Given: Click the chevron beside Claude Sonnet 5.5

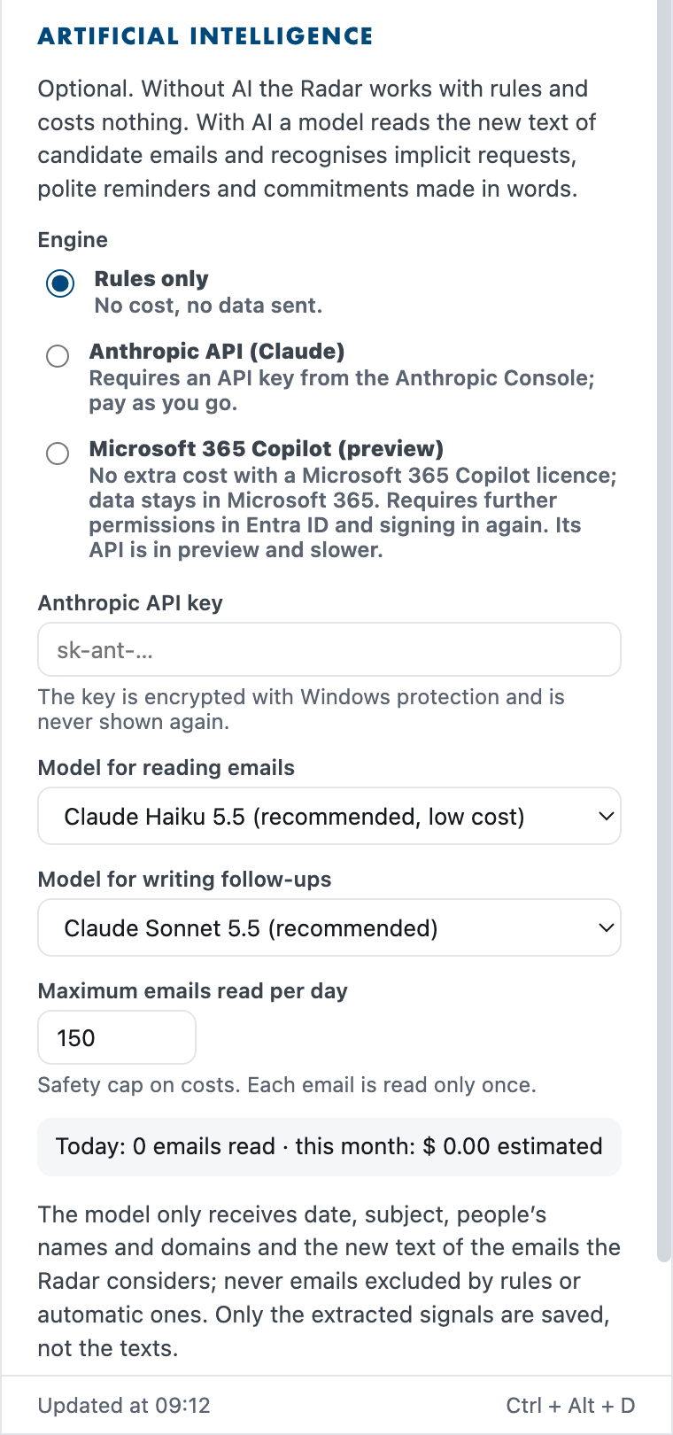Looking at the screenshot, I should 606,927.
